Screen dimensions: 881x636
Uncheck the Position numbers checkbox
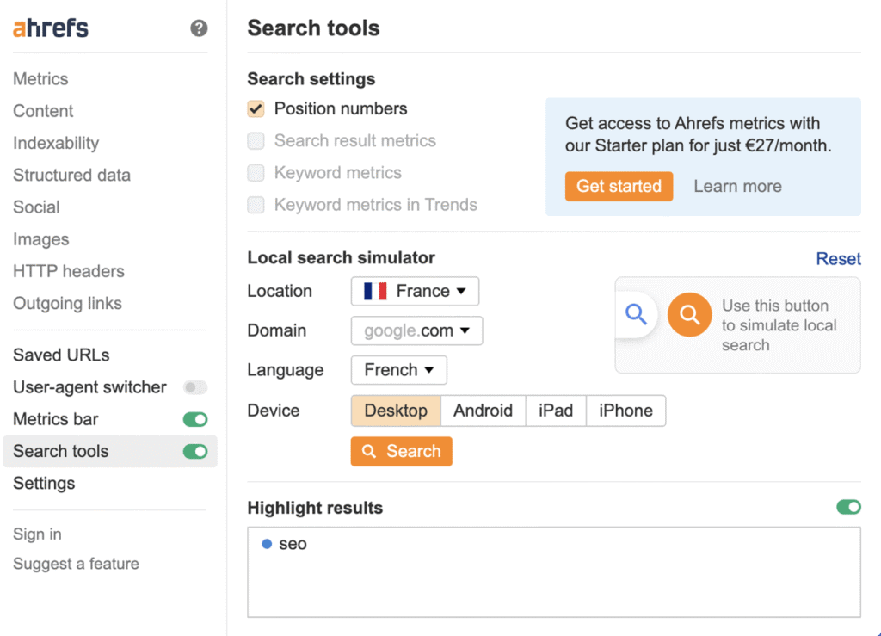pos(256,109)
